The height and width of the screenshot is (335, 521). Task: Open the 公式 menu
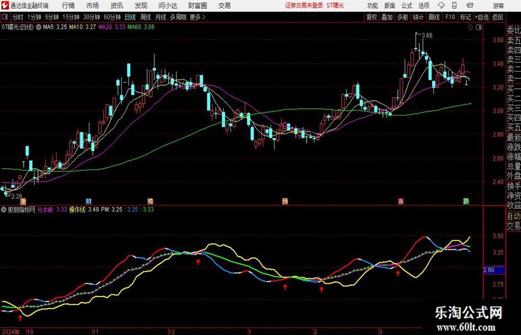click(x=407, y=6)
